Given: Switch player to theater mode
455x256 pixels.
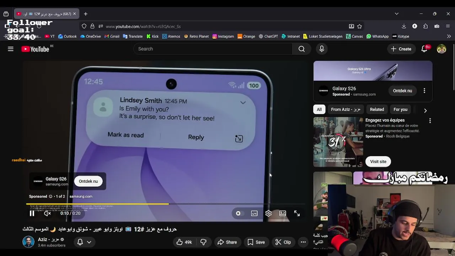Looking at the screenshot, I should point(283,213).
